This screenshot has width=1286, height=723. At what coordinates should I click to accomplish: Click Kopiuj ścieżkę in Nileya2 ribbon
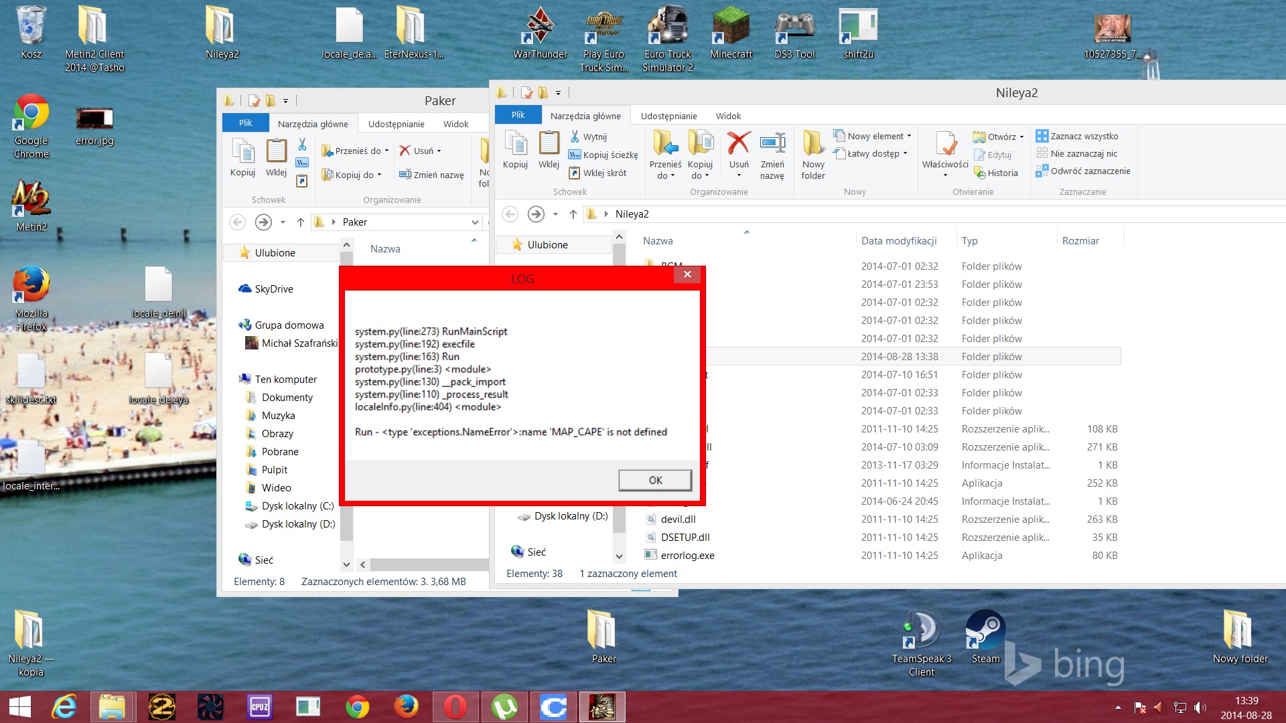pos(603,155)
